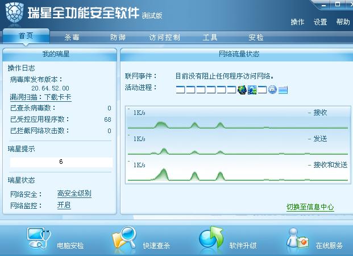This screenshot has width=353, height=256.
Task: Toggle the 网络监控 开启 link
Action: click(64, 205)
